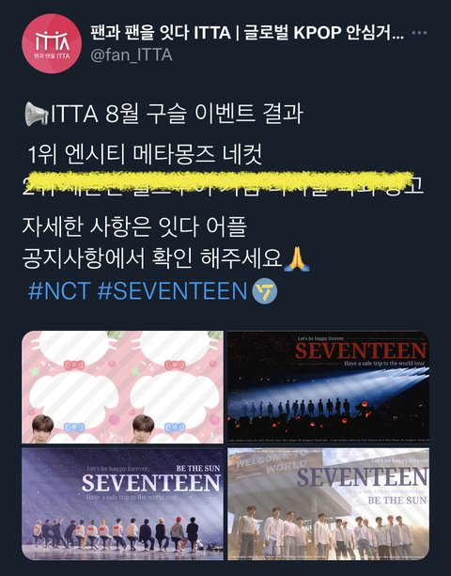The height and width of the screenshot is (576, 451).
Task: Open the 팬과 팬을 잇다 ITTA display name
Action: click(247, 32)
